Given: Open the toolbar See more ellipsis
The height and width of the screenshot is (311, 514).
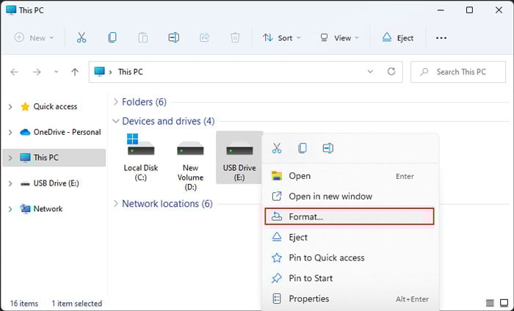Looking at the screenshot, I should point(441,37).
